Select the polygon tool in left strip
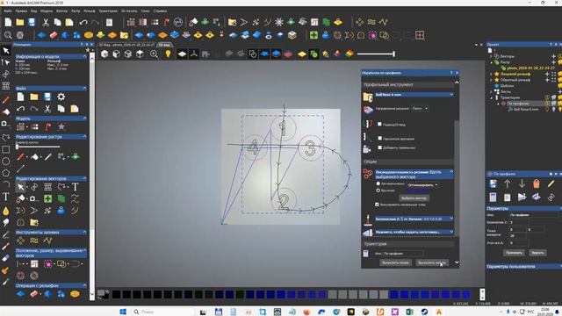562x316 pixels. coord(6,173)
